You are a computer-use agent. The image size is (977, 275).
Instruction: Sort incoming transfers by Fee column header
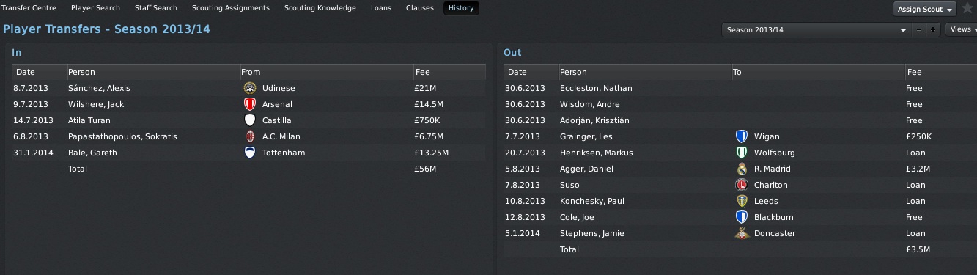pos(422,72)
